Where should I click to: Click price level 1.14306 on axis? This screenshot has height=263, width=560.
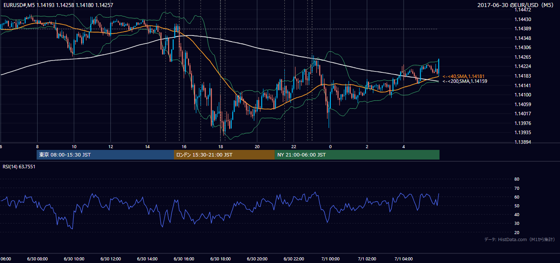(x=523, y=47)
